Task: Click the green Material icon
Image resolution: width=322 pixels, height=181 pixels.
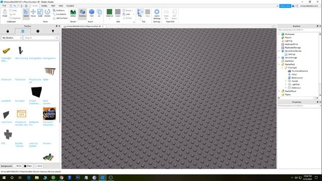Action: (x=110, y=12)
